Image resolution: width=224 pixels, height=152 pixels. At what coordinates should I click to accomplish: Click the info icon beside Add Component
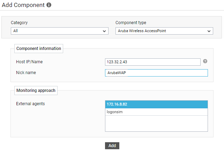click(x=49, y=5)
